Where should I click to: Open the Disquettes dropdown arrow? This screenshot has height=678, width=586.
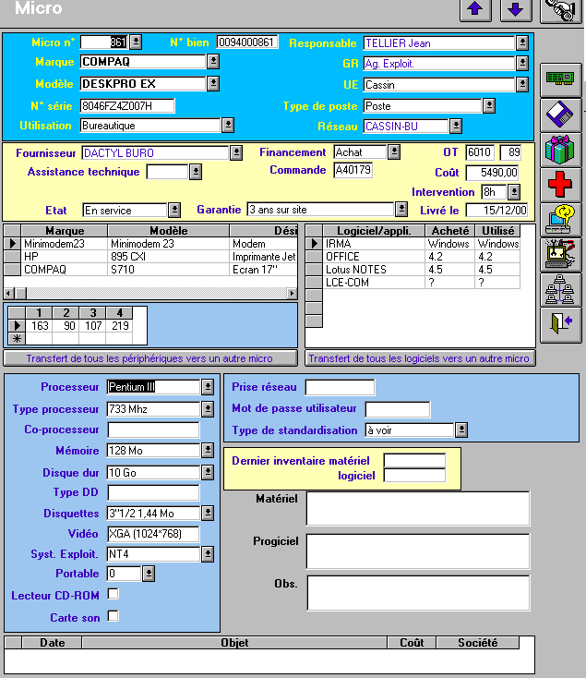[208, 513]
